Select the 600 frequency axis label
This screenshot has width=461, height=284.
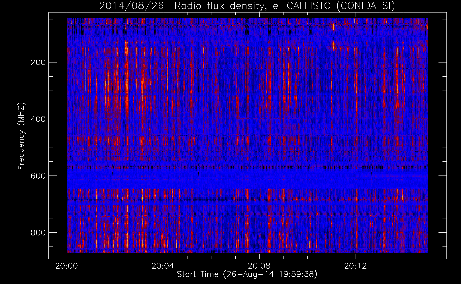pos(38,176)
